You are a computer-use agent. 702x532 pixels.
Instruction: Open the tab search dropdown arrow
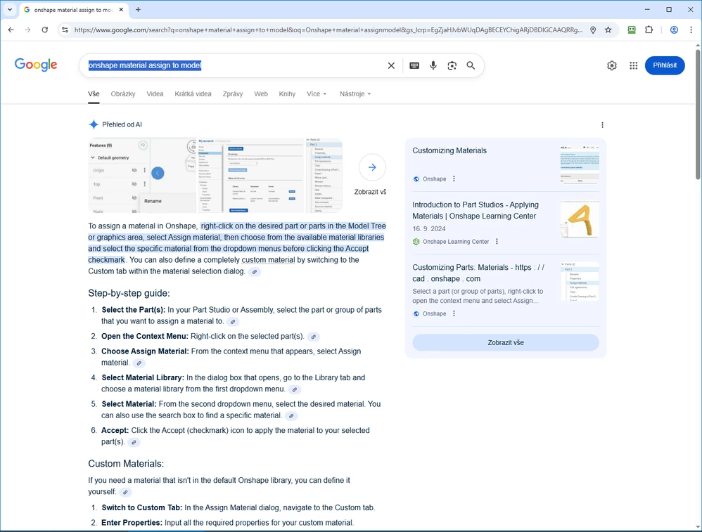tap(10, 10)
